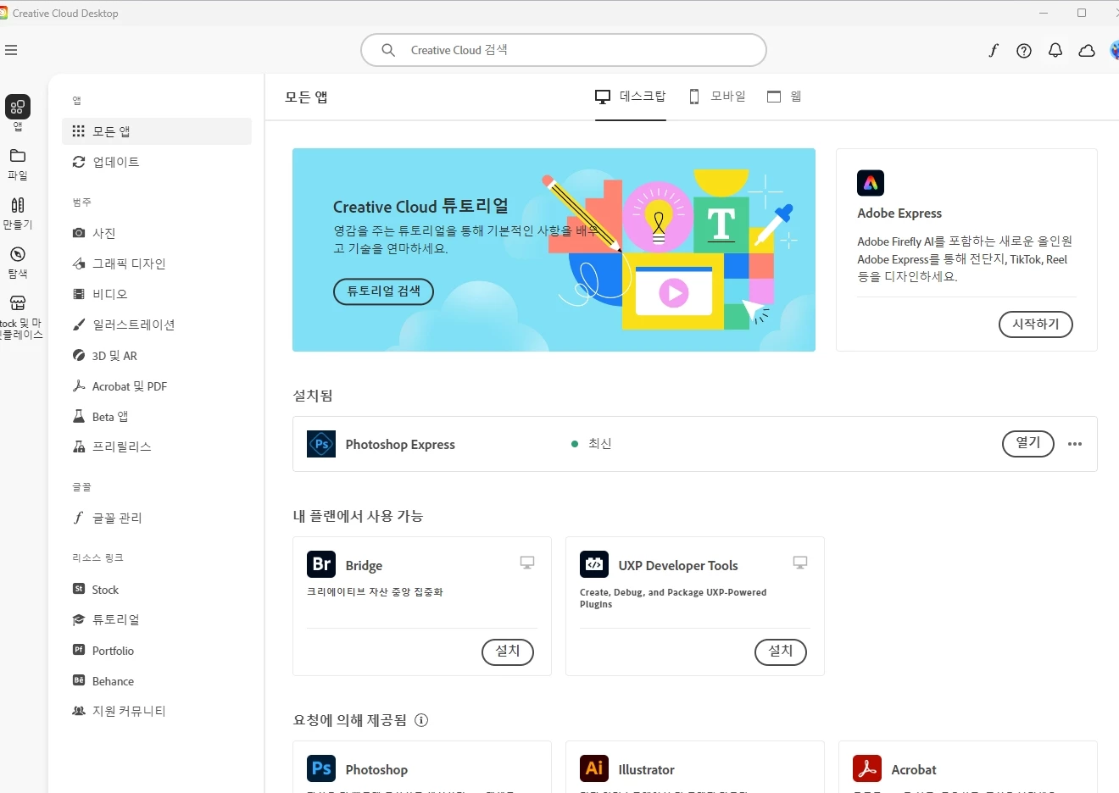Image resolution: width=1119 pixels, height=793 pixels.
Task: Choose Acrobat 및 PDF category
Action: coord(157,386)
